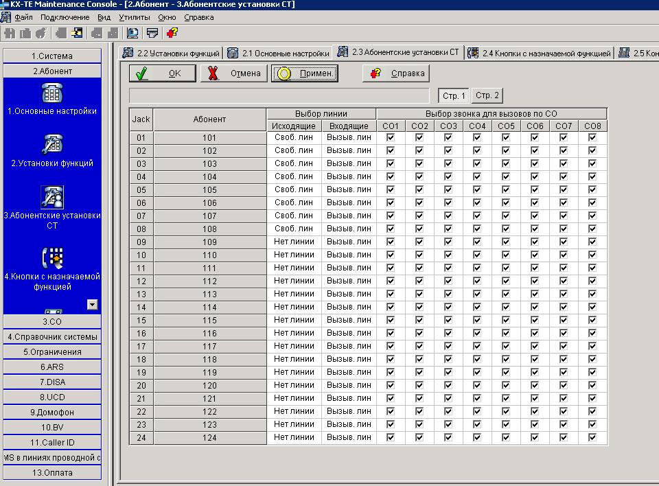Click the yellow-and-blue arrow toolbar icon
The width and height of the screenshot is (659, 486).
(78, 33)
